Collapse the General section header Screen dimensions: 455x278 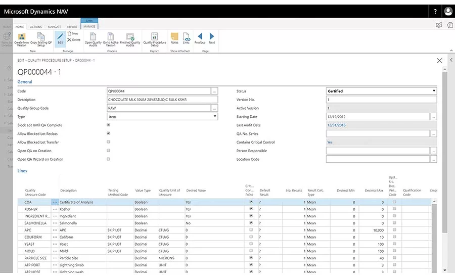[x=25, y=82]
